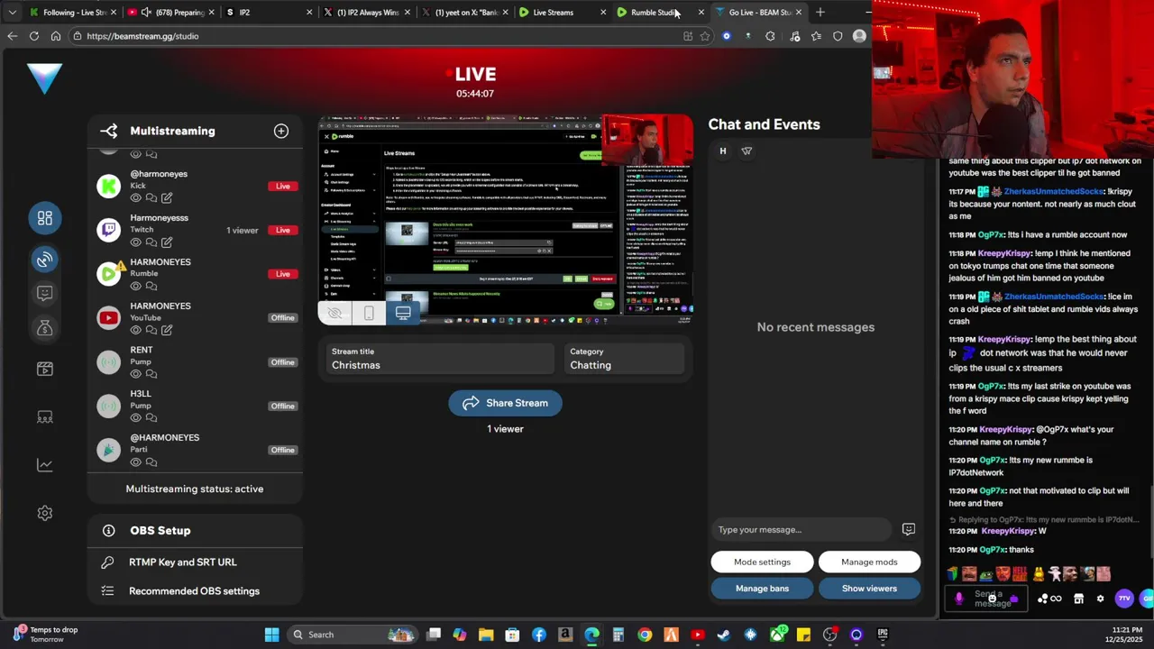The width and height of the screenshot is (1154, 649).
Task: Open Recommended OBS settings
Action: coord(196,591)
